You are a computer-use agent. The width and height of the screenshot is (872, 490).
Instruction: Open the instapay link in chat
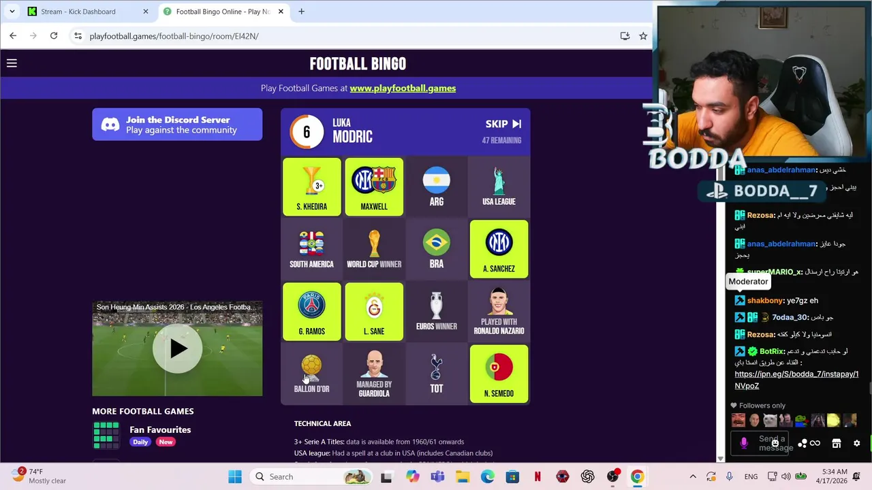click(796, 380)
